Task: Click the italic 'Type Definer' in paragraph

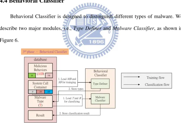Action: coord(87,28)
